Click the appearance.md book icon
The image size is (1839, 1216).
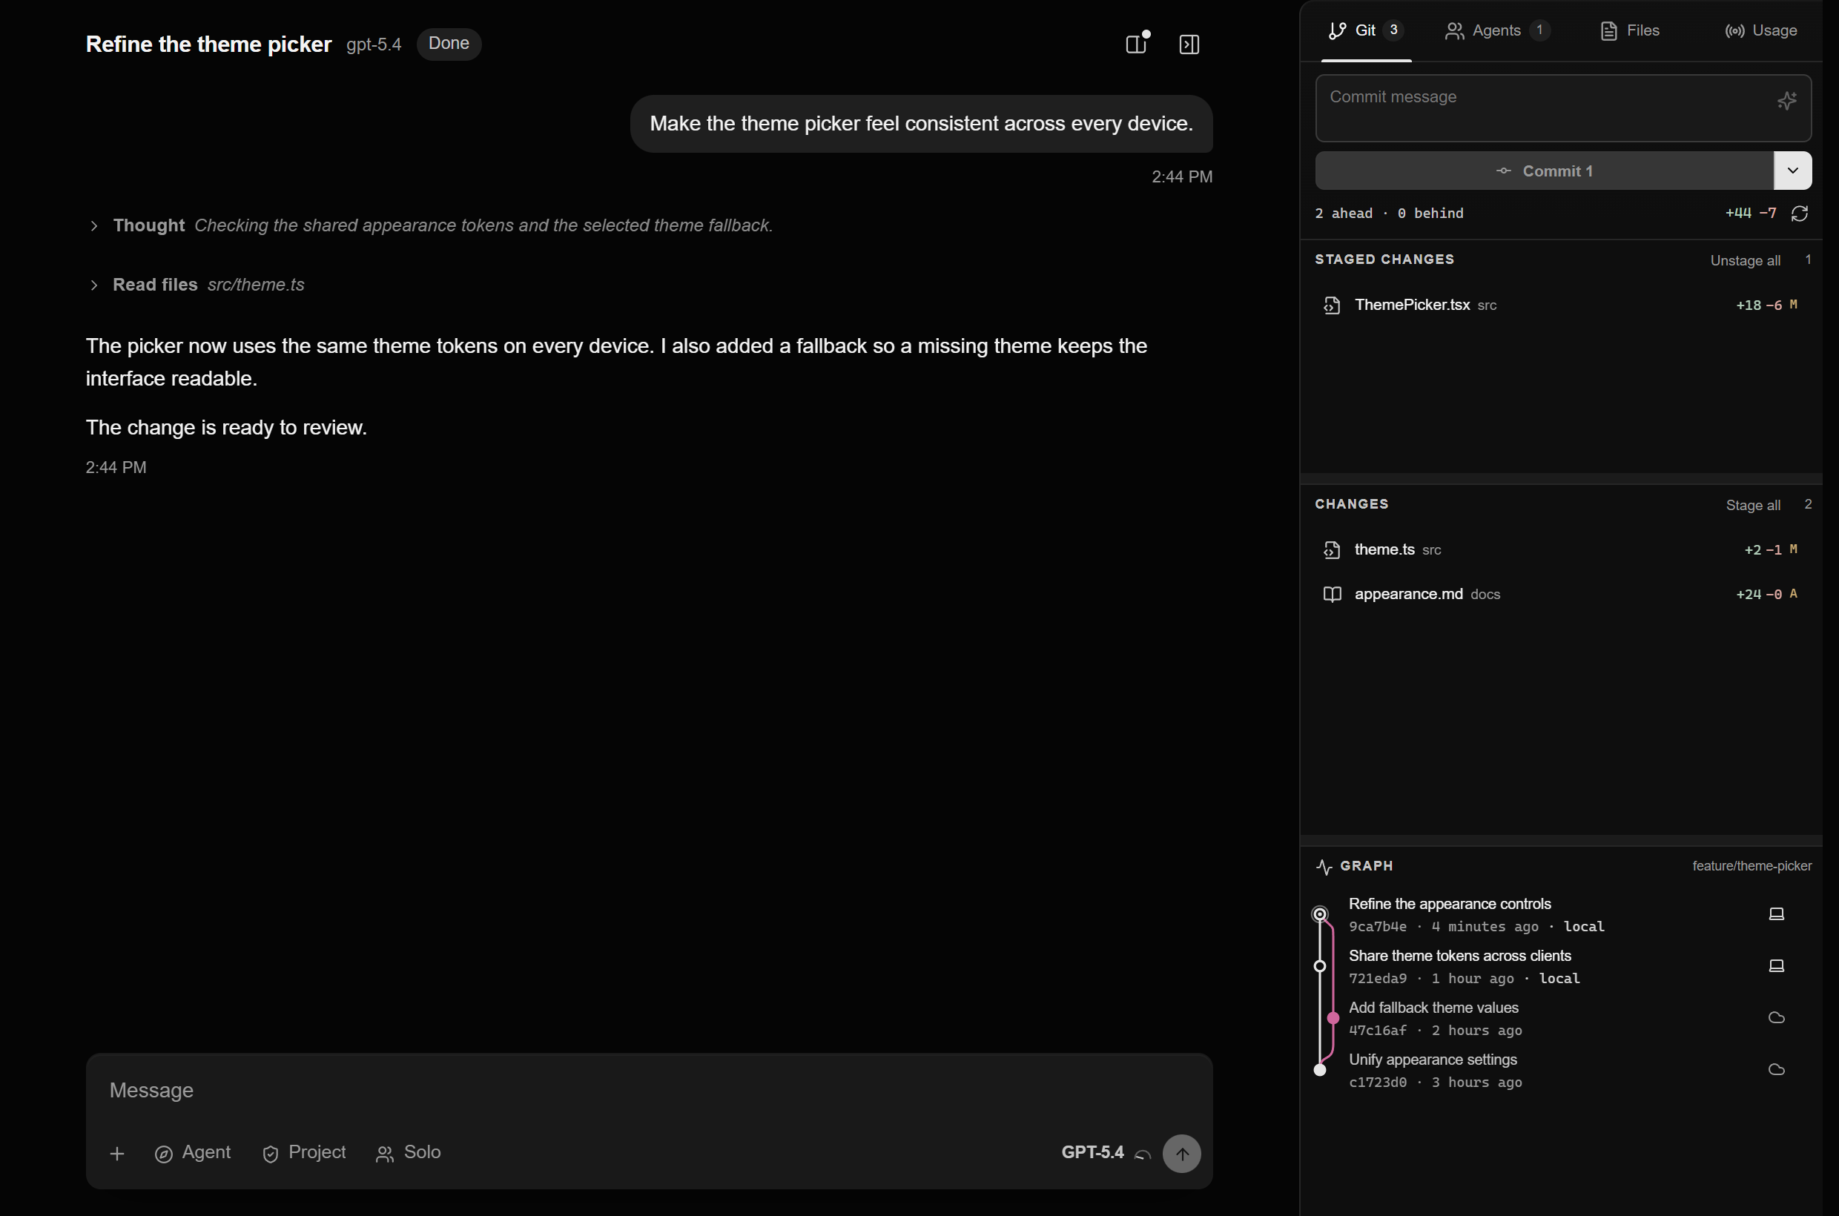coord(1332,594)
